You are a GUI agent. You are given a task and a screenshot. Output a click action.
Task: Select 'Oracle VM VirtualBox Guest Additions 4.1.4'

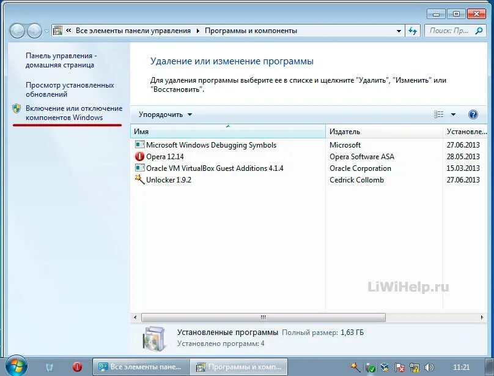coord(308,168)
